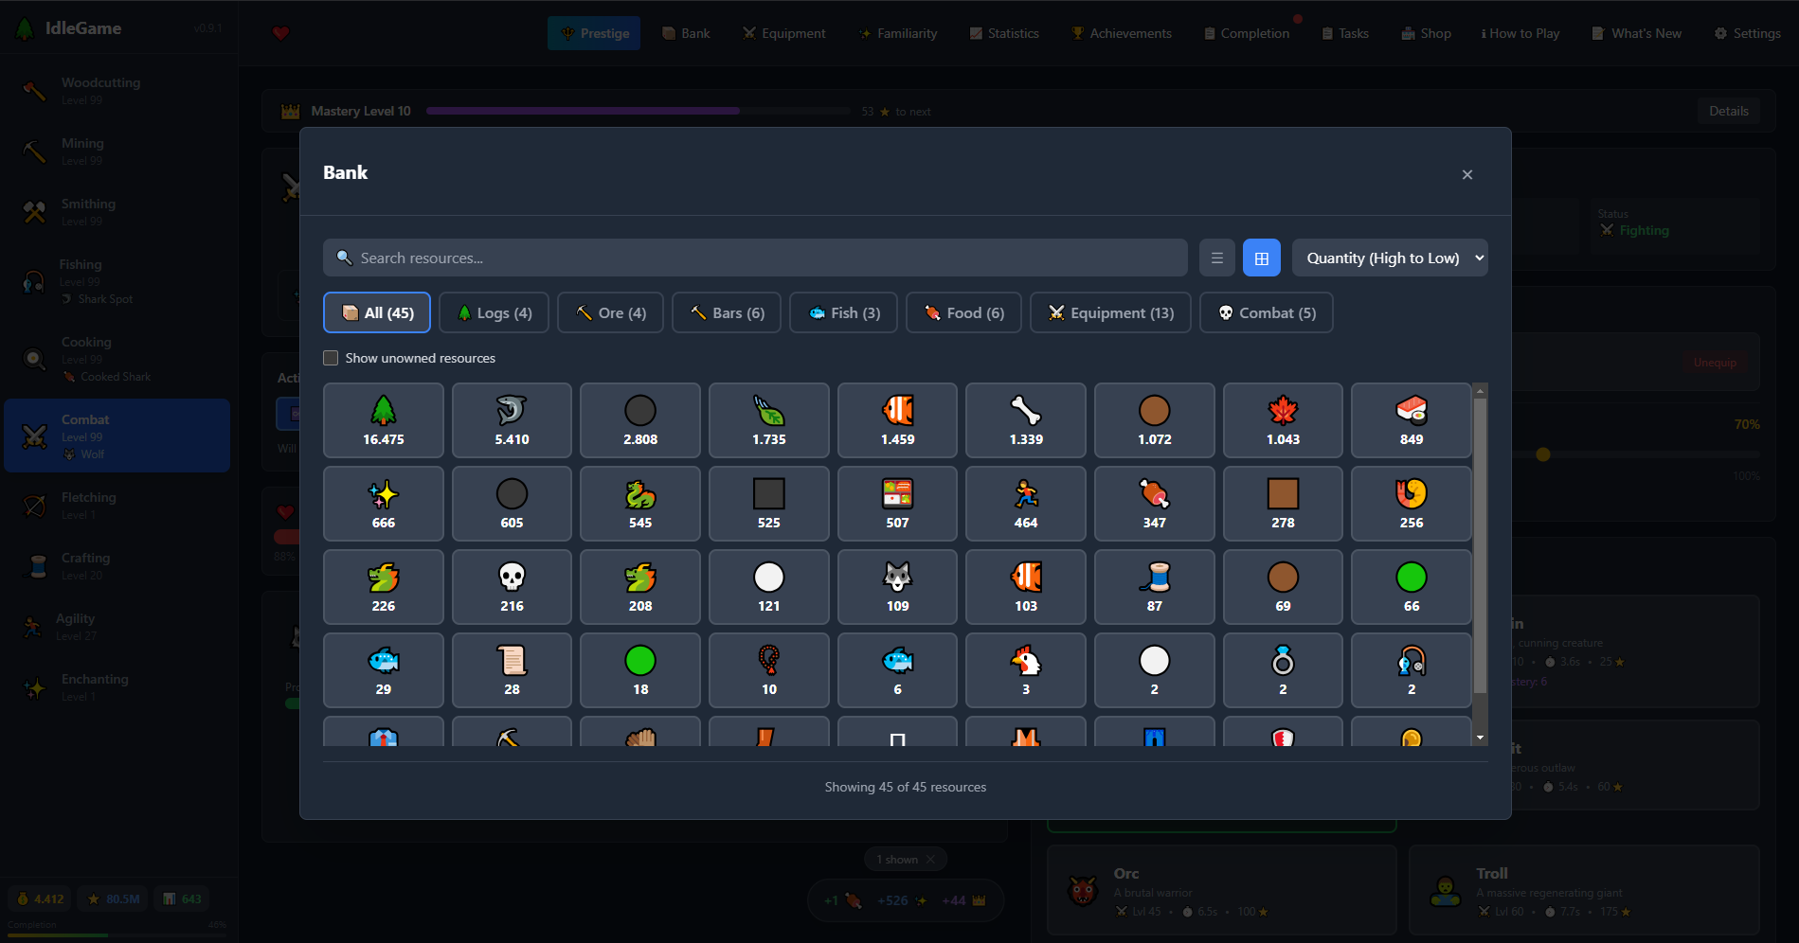Select the shark item with quantity 5.410
Screen dimensions: 1799x943
512,420
